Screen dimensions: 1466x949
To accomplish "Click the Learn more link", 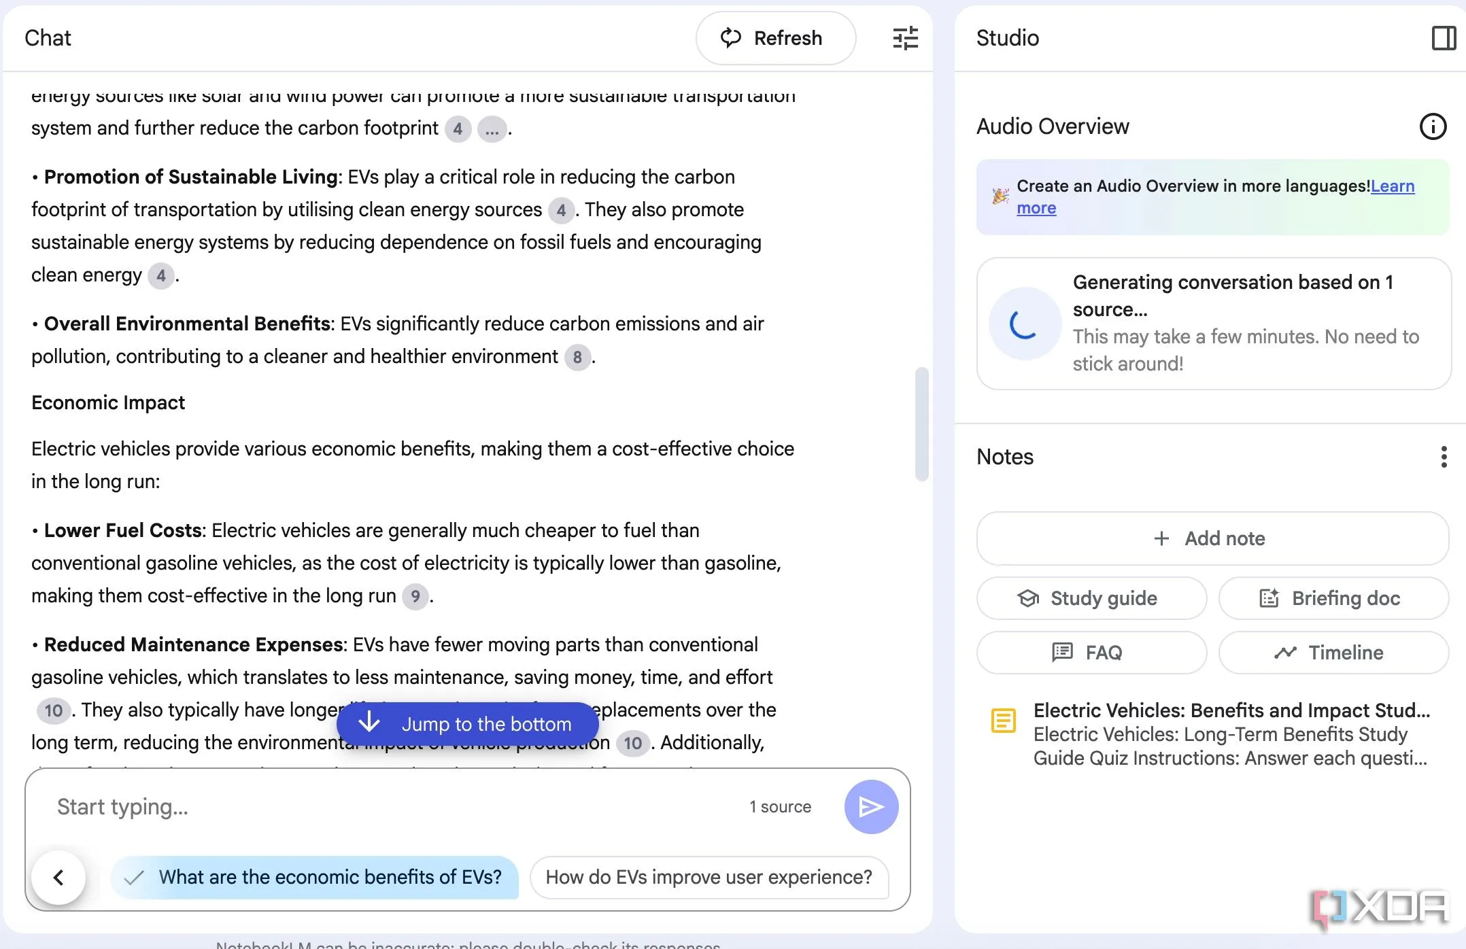I will (x=1392, y=186).
